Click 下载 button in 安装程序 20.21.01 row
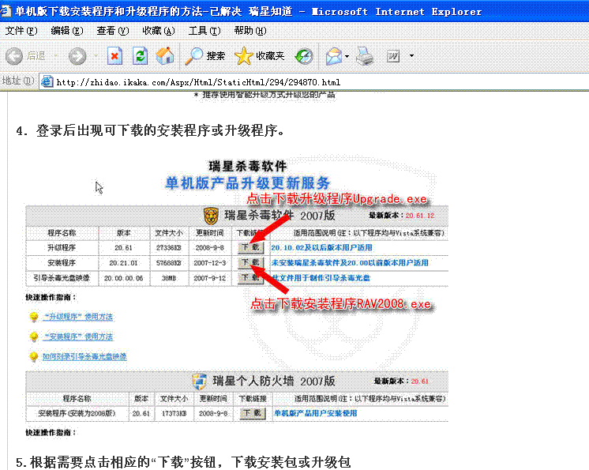589x470 pixels. tap(251, 262)
